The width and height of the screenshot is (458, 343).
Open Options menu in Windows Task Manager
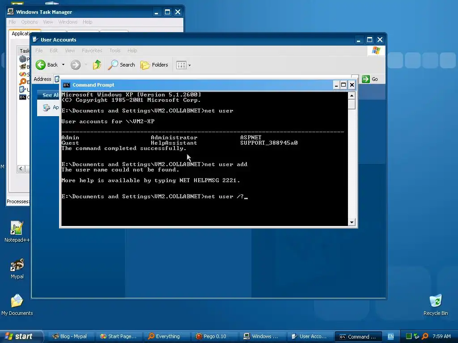click(x=29, y=22)
